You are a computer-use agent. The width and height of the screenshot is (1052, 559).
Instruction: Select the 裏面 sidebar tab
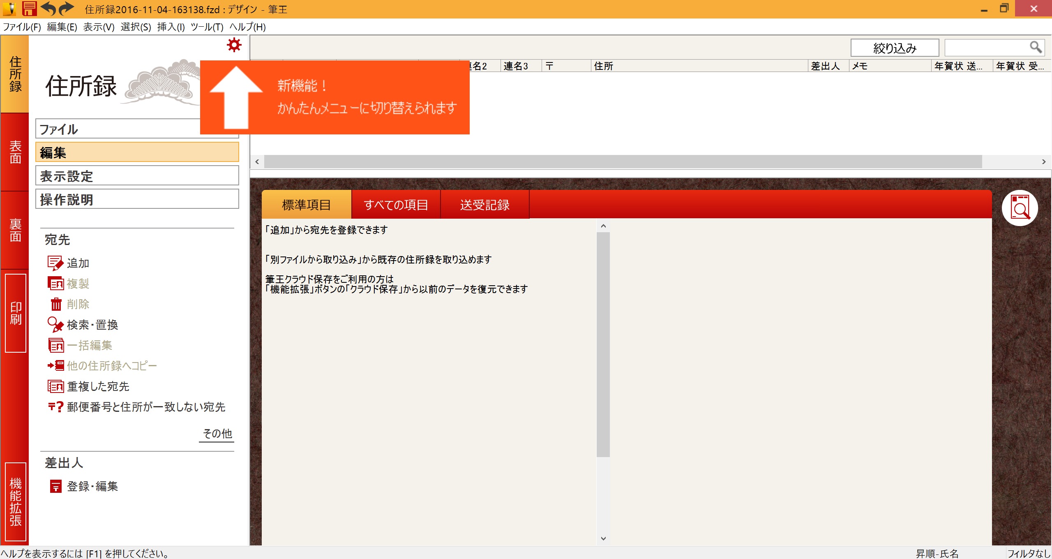(x=15, y=230)
